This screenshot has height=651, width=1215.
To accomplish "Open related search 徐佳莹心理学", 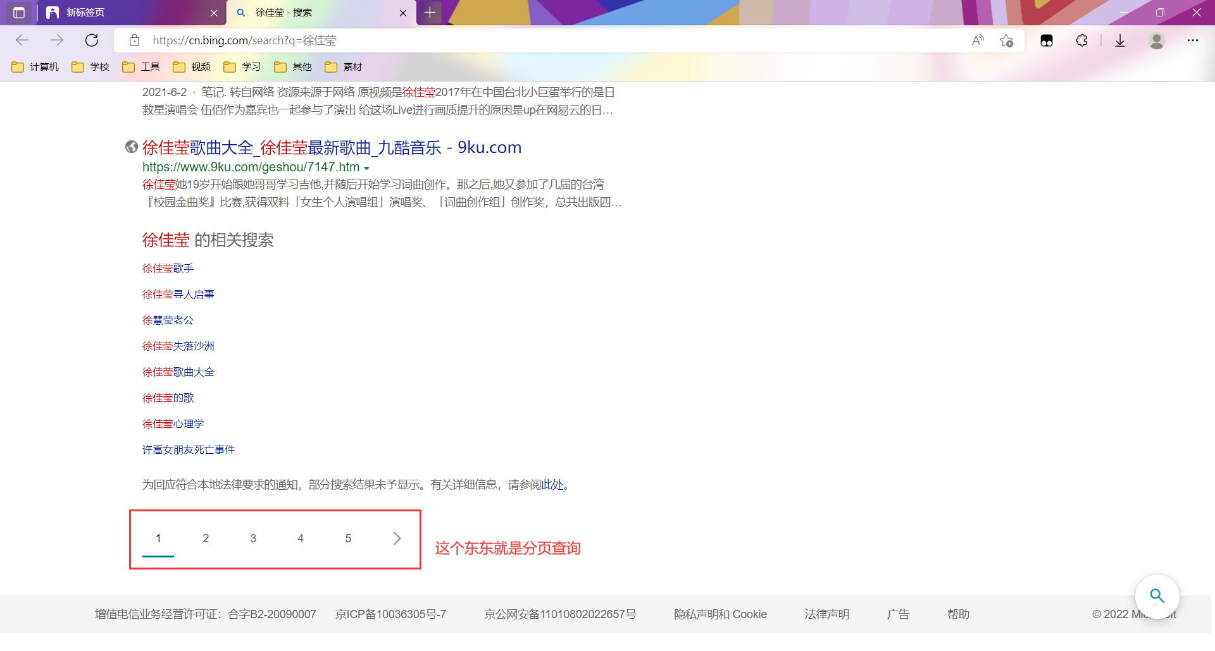I will tap(173, 424).
